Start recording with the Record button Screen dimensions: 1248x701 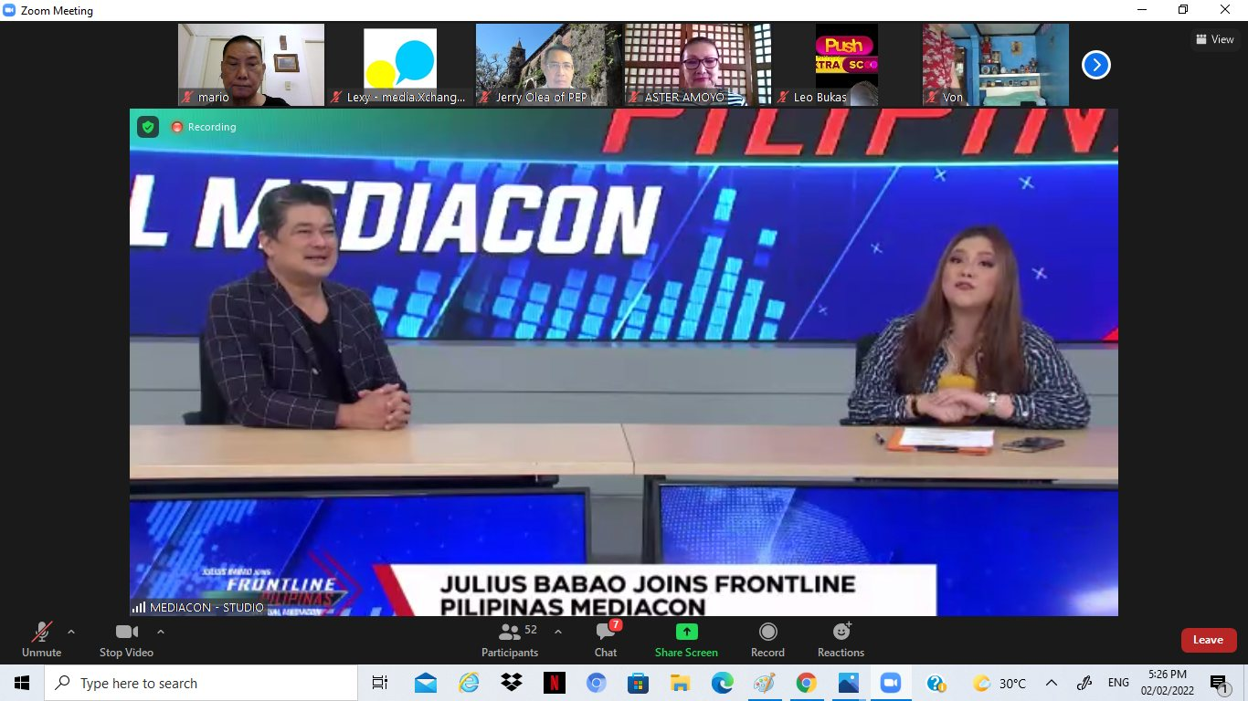[767, 639]
